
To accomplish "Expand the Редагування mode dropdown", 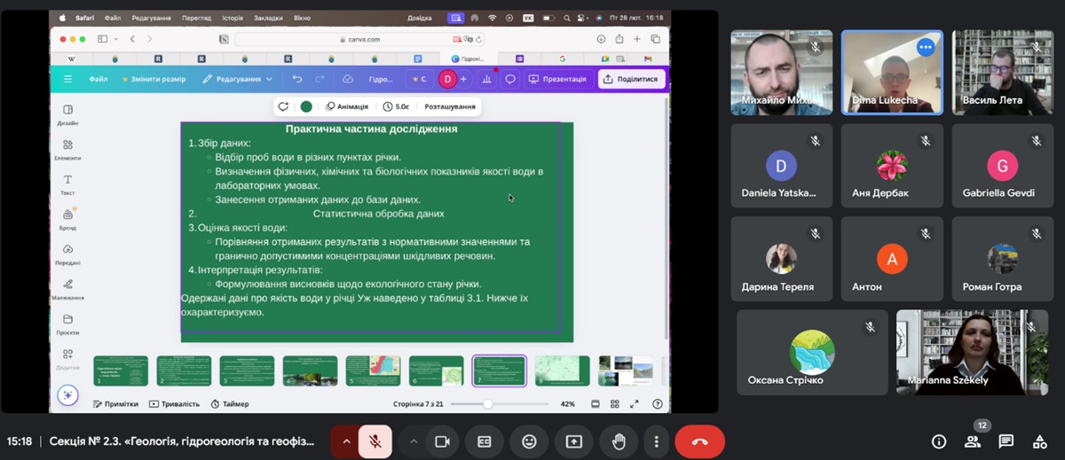I will pos(238,79).
